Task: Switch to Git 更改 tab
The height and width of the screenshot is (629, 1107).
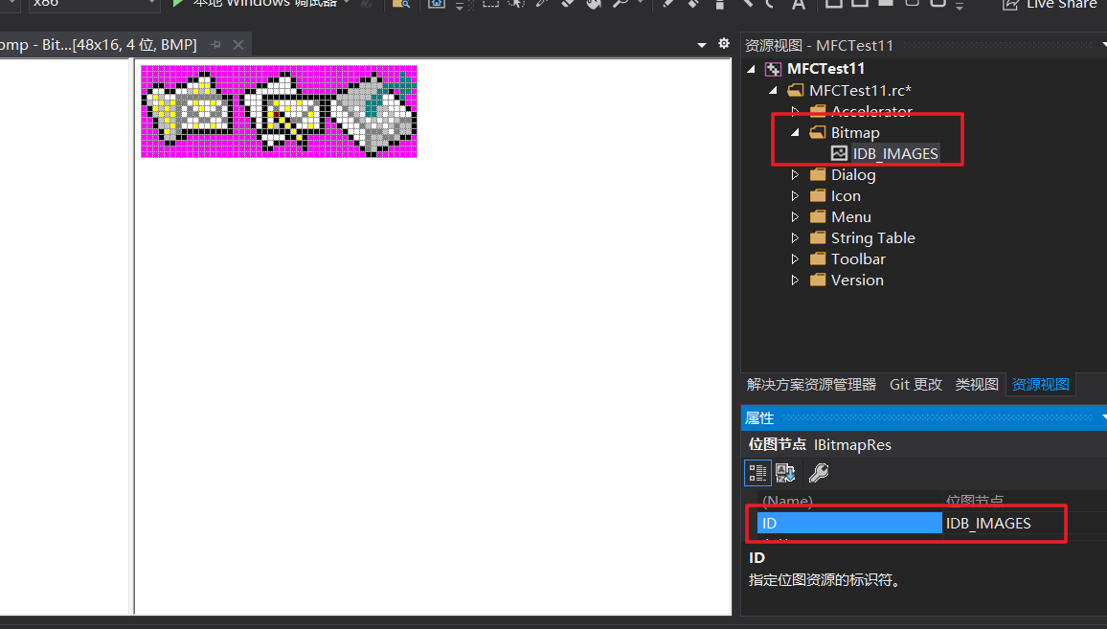Action: click(x=915, y=385)
